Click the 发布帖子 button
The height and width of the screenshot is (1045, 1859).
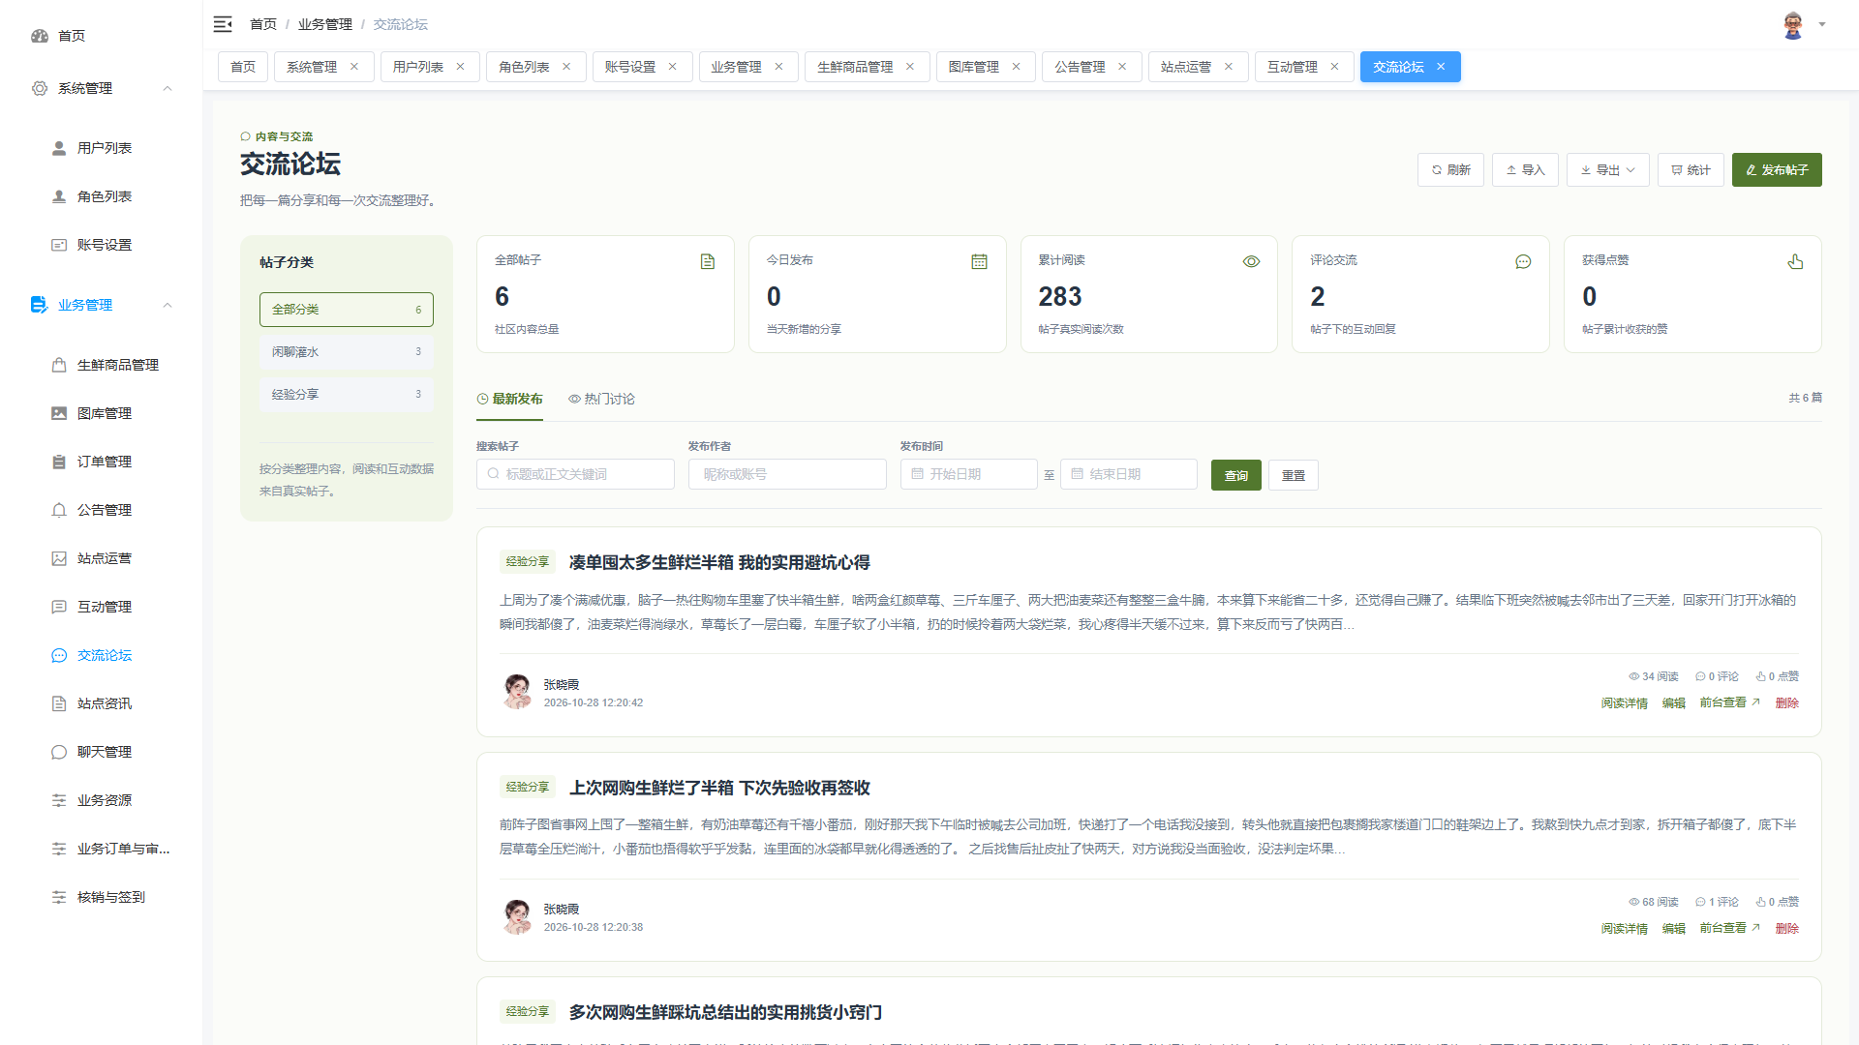pos(1777,169)
